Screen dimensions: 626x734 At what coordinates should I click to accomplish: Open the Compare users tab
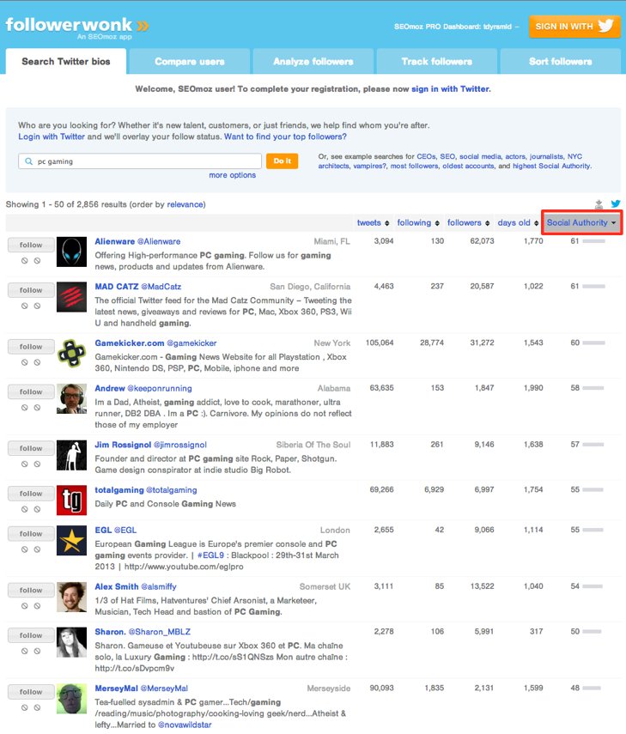pos(190,61)
